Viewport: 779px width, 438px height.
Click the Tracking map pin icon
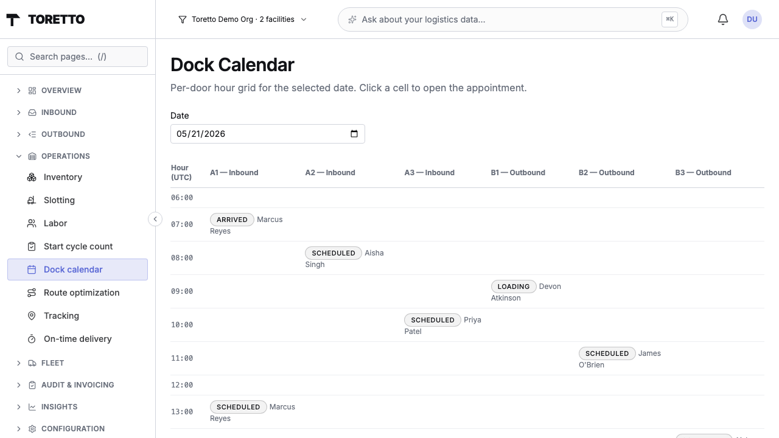[x=32, y=316]
